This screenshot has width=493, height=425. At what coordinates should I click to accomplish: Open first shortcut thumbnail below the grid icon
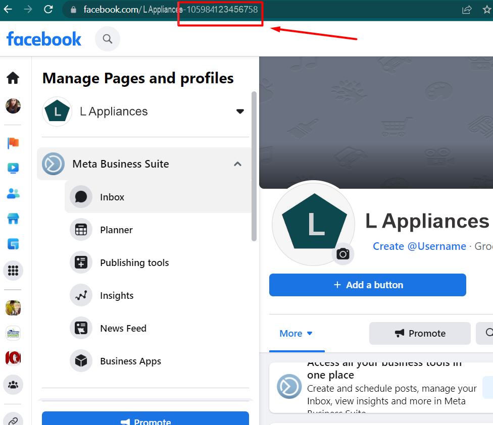pos(13,308)
